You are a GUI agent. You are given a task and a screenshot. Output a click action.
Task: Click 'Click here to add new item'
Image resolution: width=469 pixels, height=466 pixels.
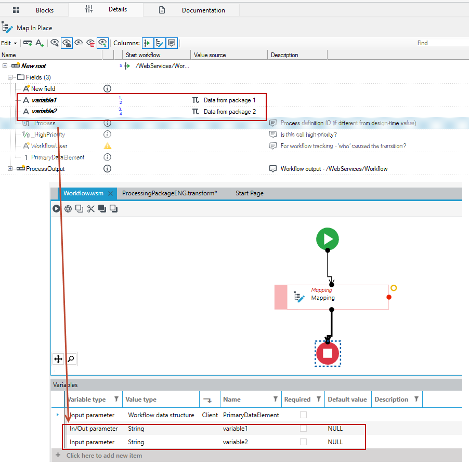click(104, 456)
